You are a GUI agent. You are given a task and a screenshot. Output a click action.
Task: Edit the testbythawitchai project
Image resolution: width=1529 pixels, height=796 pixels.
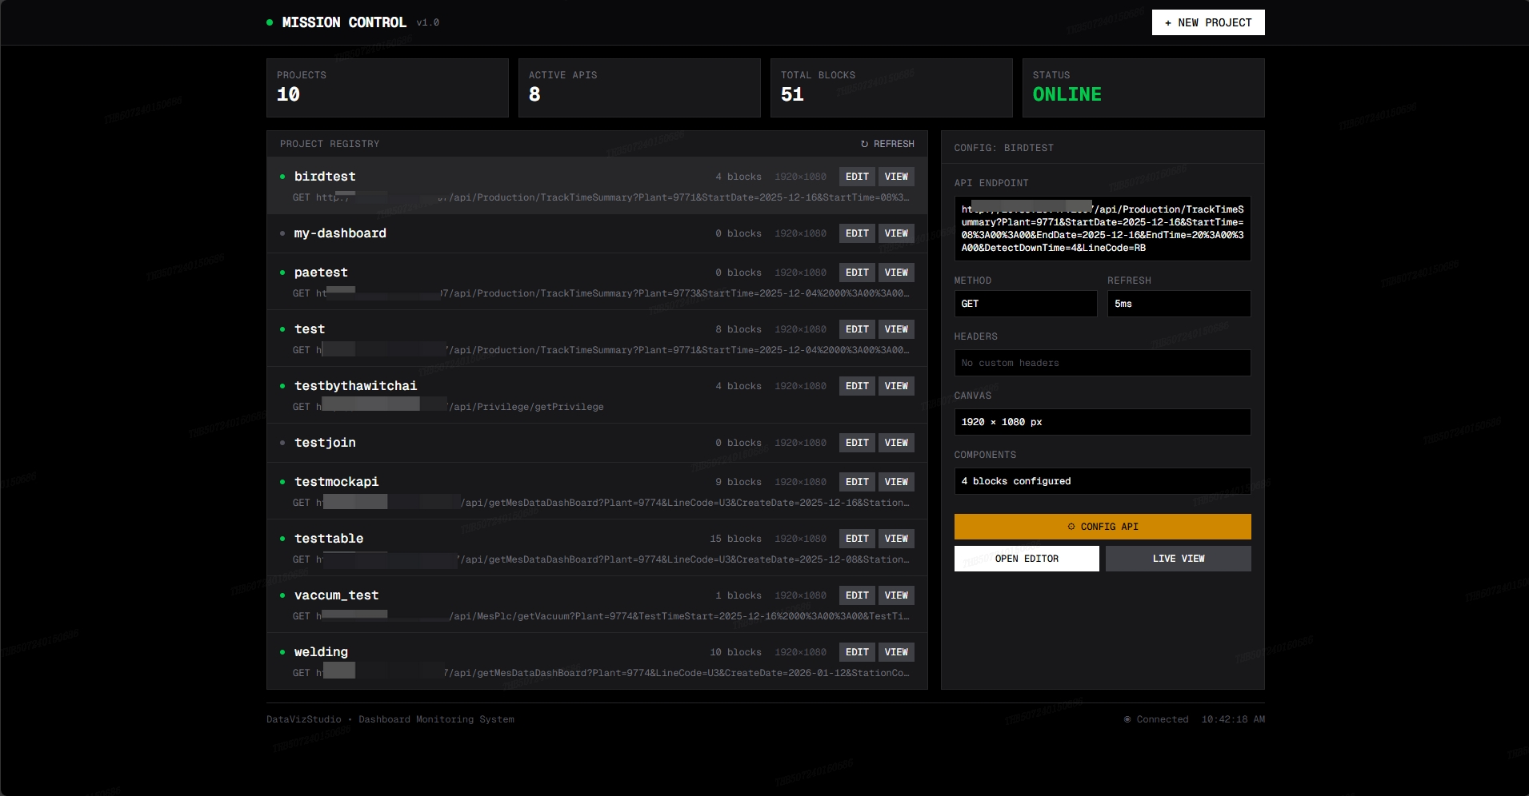click(857, 386)
